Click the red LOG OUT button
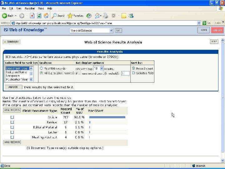Image resolution: width=225 pixels, height=169 pixels. click(x=217, y=30)
